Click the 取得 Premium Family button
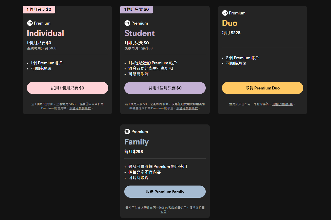The height and width of the screenshot is (220, 331). click(x=165, y=192)
